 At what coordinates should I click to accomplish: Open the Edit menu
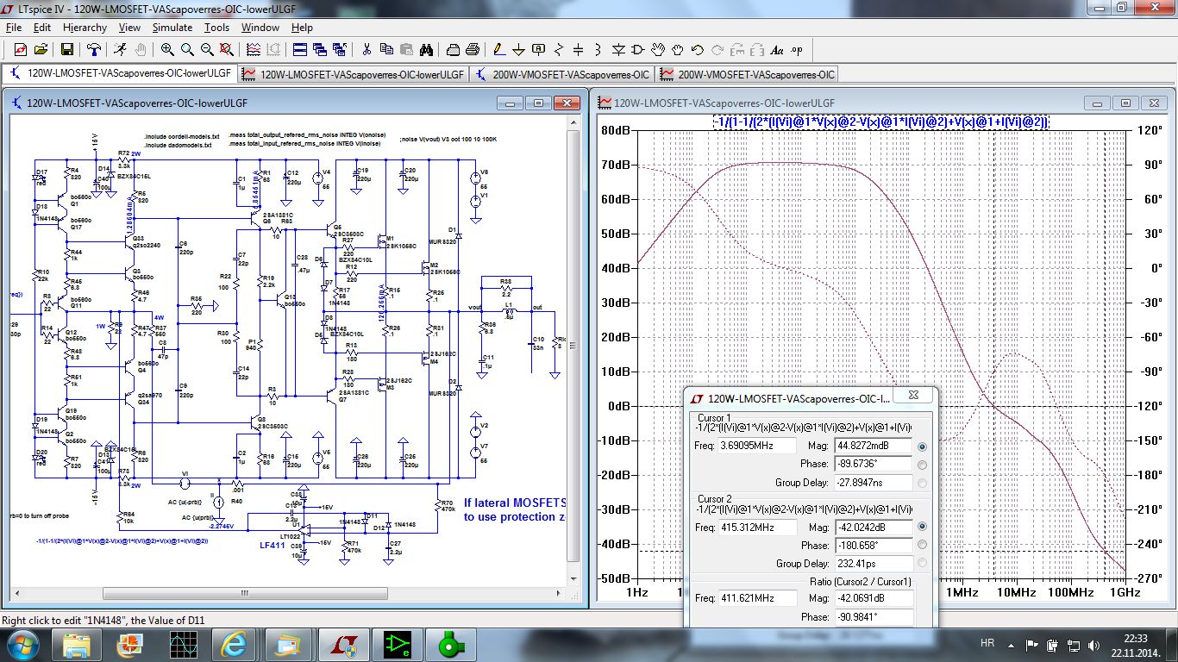tap(42, 28)
